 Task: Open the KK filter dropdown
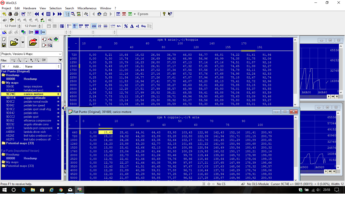pos(37,60)
